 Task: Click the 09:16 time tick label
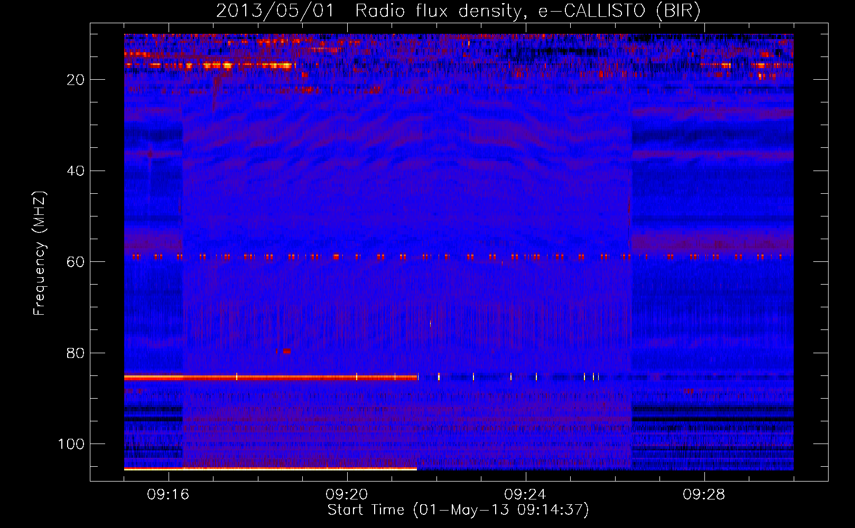pos(168,495)
